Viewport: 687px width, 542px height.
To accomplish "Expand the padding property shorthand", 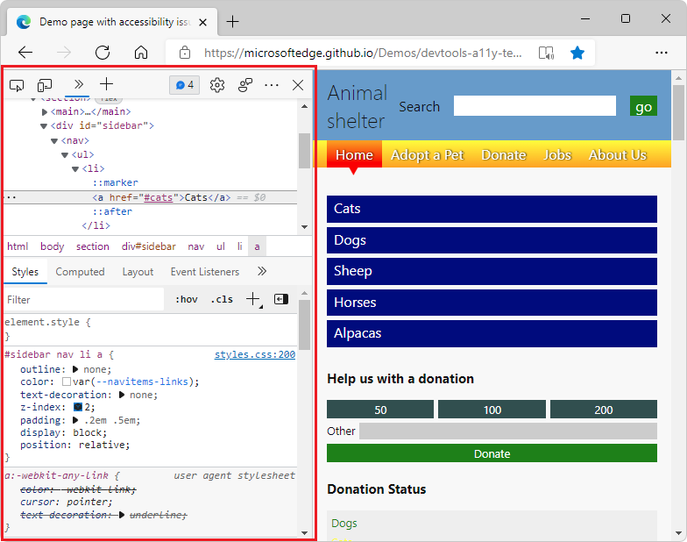I will point(75,420).
